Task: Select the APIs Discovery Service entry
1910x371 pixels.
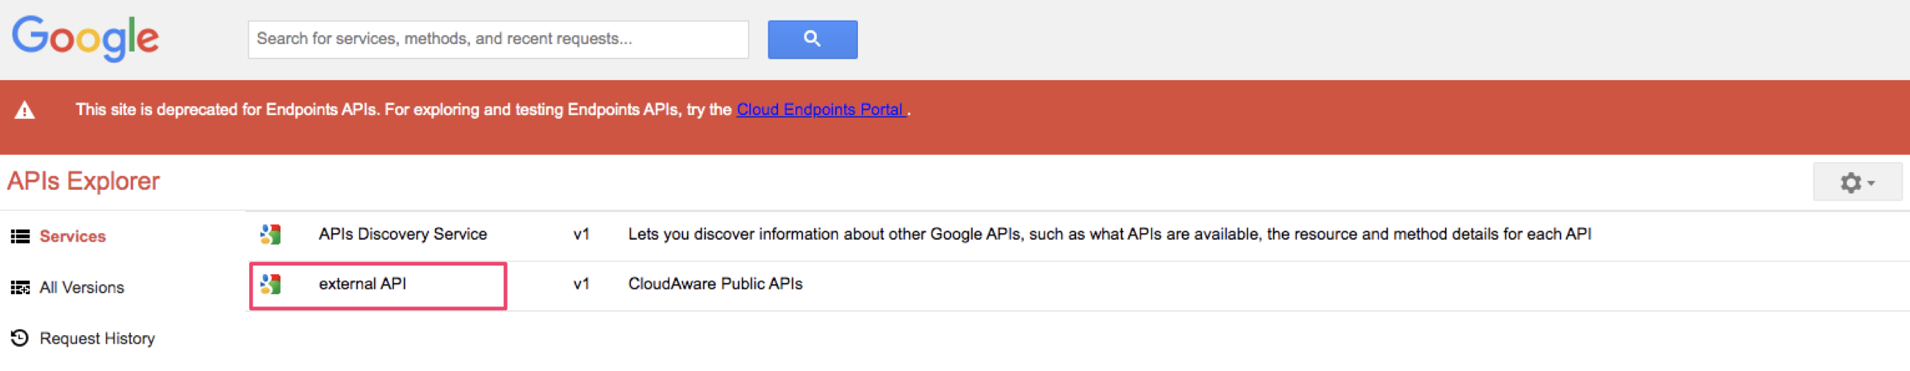Action: click(403, 234)
